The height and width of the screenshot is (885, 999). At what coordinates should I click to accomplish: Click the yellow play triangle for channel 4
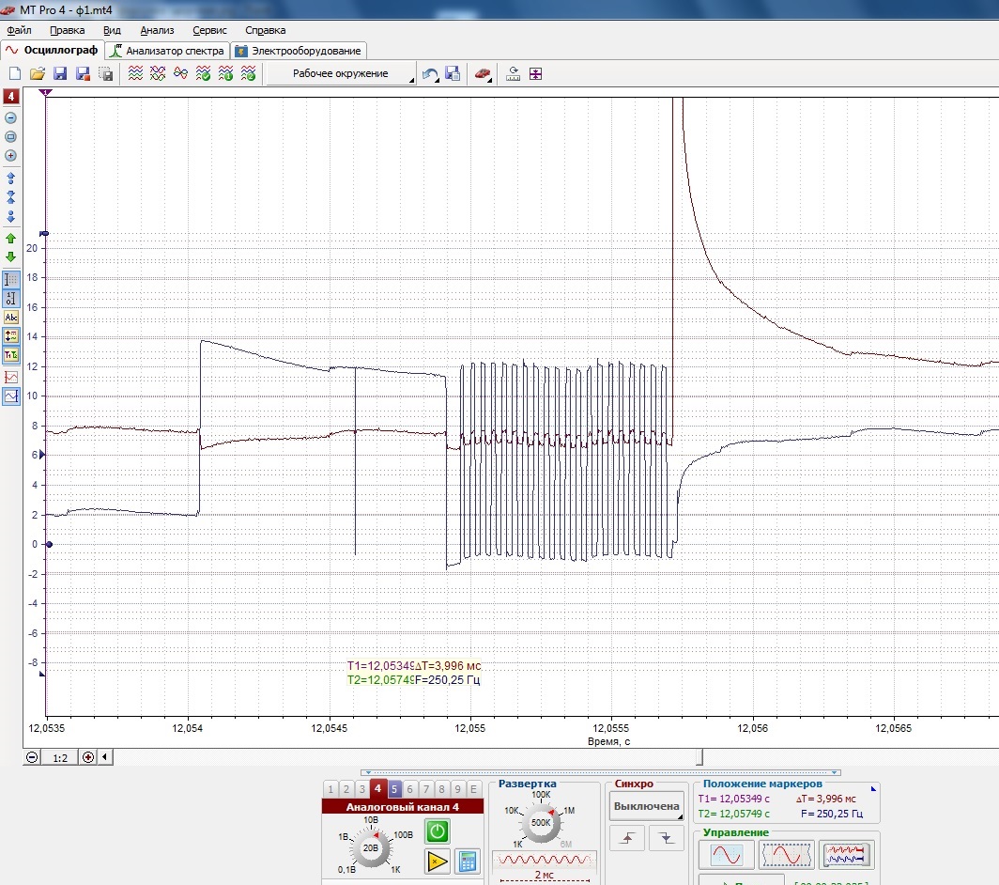(x=438, y=862)
